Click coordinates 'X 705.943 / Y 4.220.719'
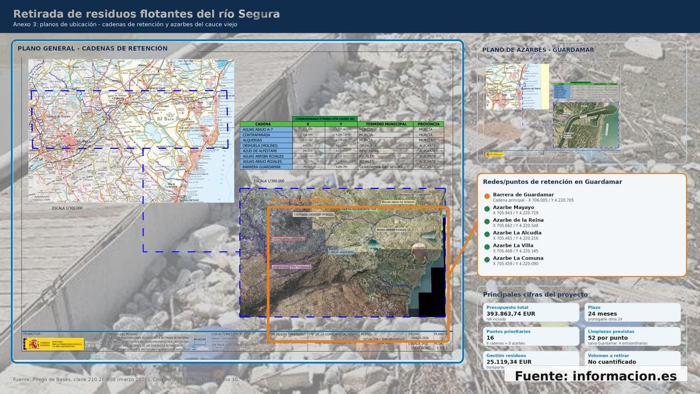The height and width of the screenshot is (394, 700). pyautogui.click(x=516, y=213)
